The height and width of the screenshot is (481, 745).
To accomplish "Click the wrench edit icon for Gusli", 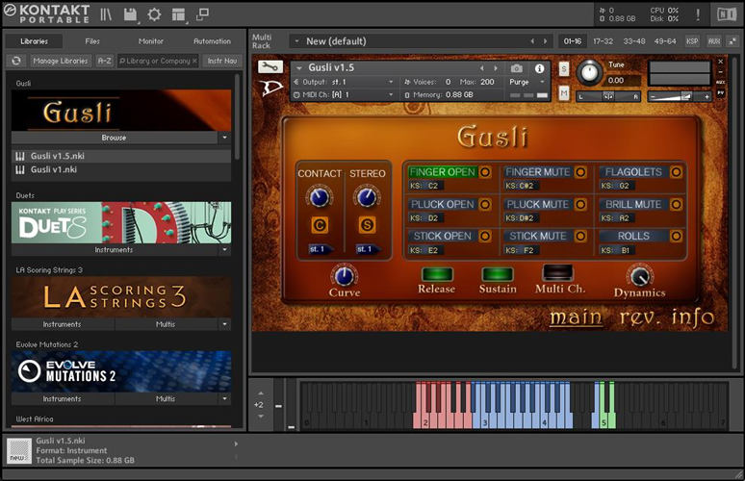I will point(270,67).
